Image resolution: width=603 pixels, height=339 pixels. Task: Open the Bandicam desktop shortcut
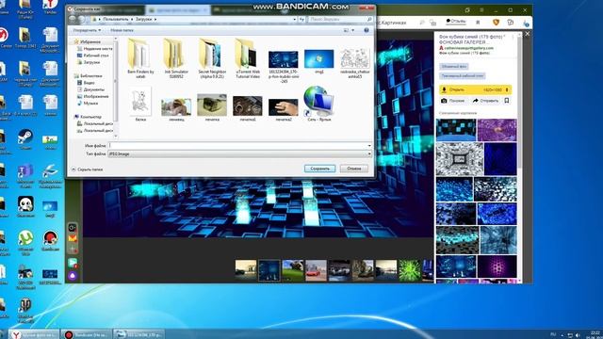pyautogui.click(x=50, y=241)
